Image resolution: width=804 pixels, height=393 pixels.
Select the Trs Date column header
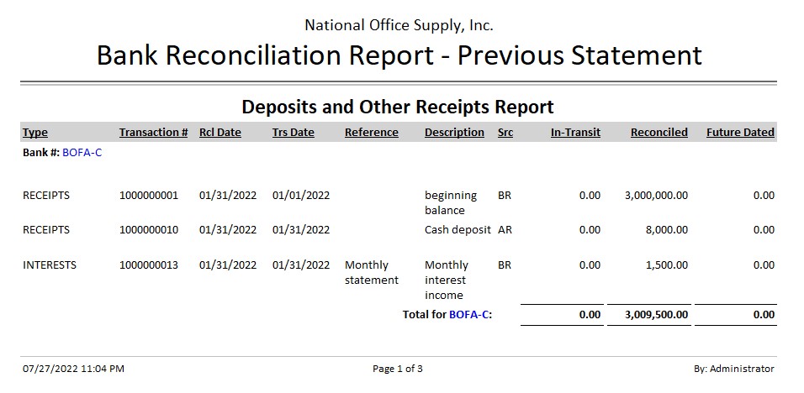point(293,133)
